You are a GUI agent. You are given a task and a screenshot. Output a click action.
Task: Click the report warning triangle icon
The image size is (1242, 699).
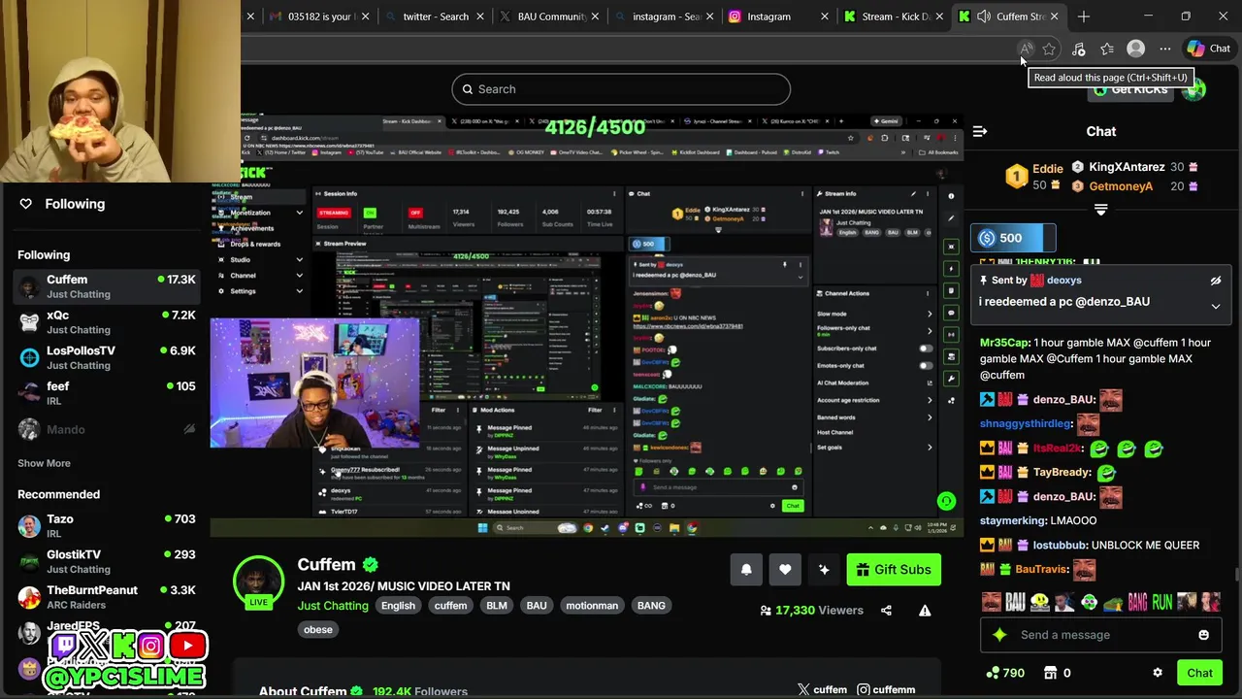tap(925, 611)
